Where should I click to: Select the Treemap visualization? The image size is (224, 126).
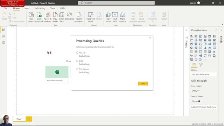click(x=214, y=44)
